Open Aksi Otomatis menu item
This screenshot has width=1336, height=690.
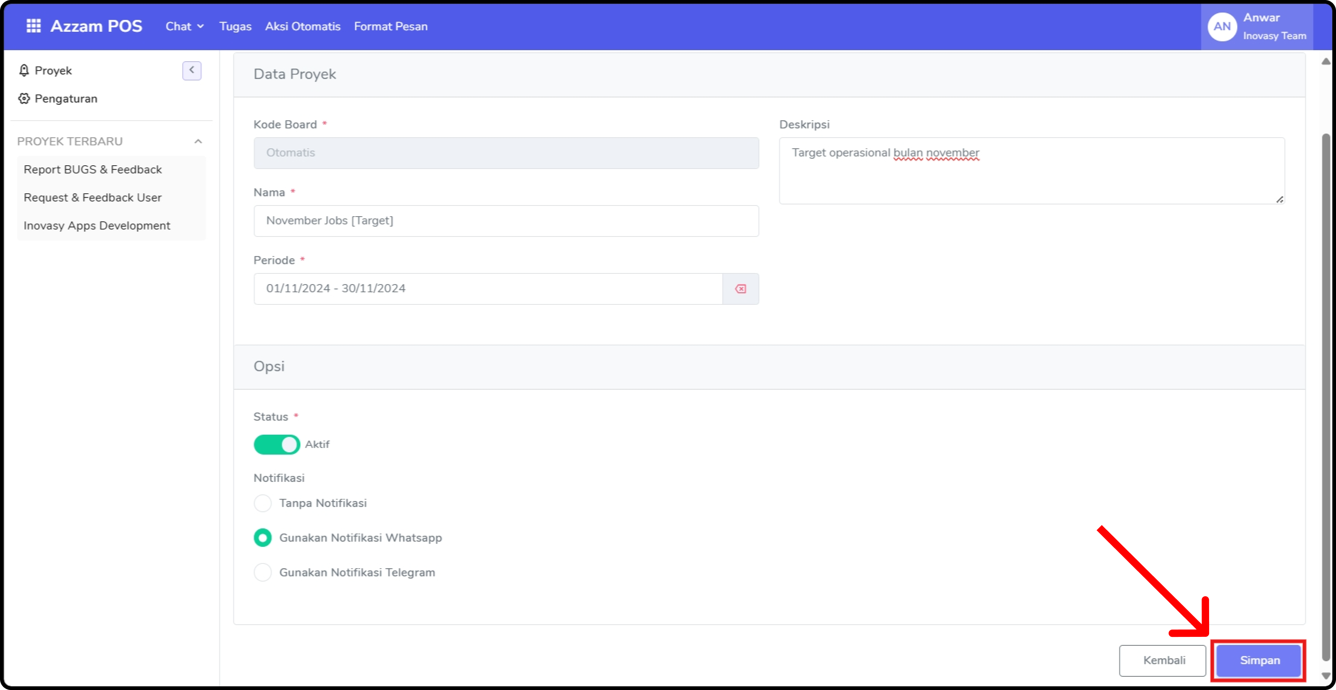click(302, 27)
